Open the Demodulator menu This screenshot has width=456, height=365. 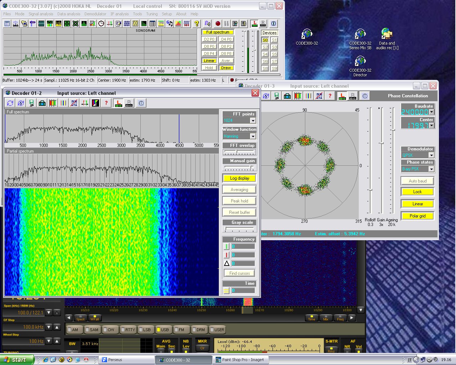pos(95,14)
